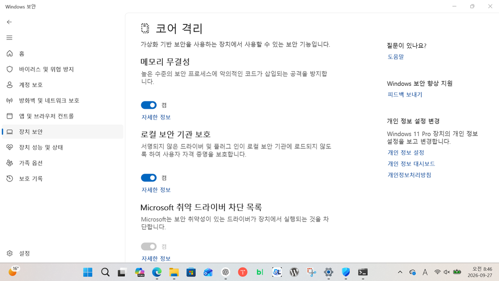Click the home icon in sidebar
The height and width of the screenshot is (281, 499).
coord(10,54)
